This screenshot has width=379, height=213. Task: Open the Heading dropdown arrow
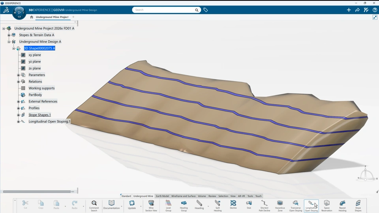pyautogui.click(x=208, y=206)
